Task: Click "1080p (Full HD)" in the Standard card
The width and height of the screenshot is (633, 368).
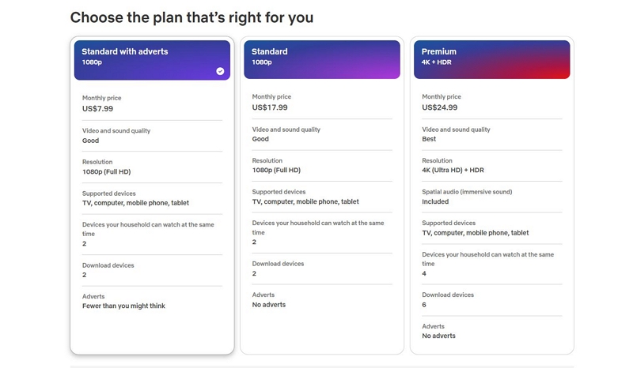Action: (276, 170)
